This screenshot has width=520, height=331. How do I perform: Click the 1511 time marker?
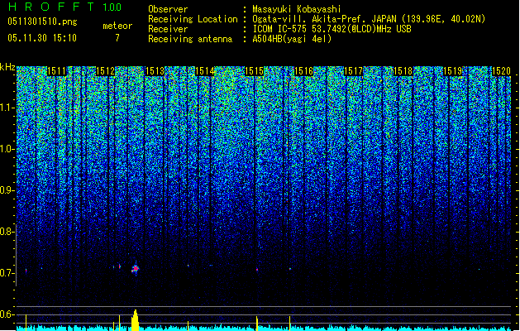click(56, 71)
